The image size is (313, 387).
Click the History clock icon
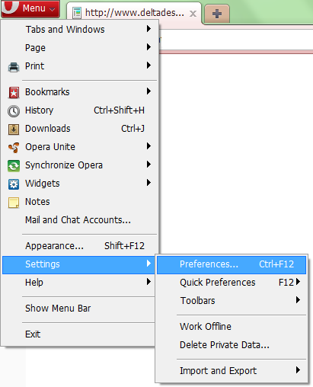click(14, 111)
